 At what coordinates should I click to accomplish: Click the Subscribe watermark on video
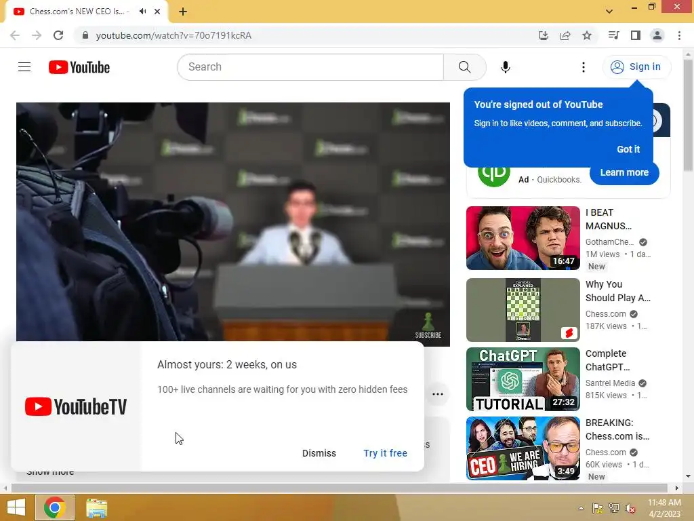click(428, 325)
